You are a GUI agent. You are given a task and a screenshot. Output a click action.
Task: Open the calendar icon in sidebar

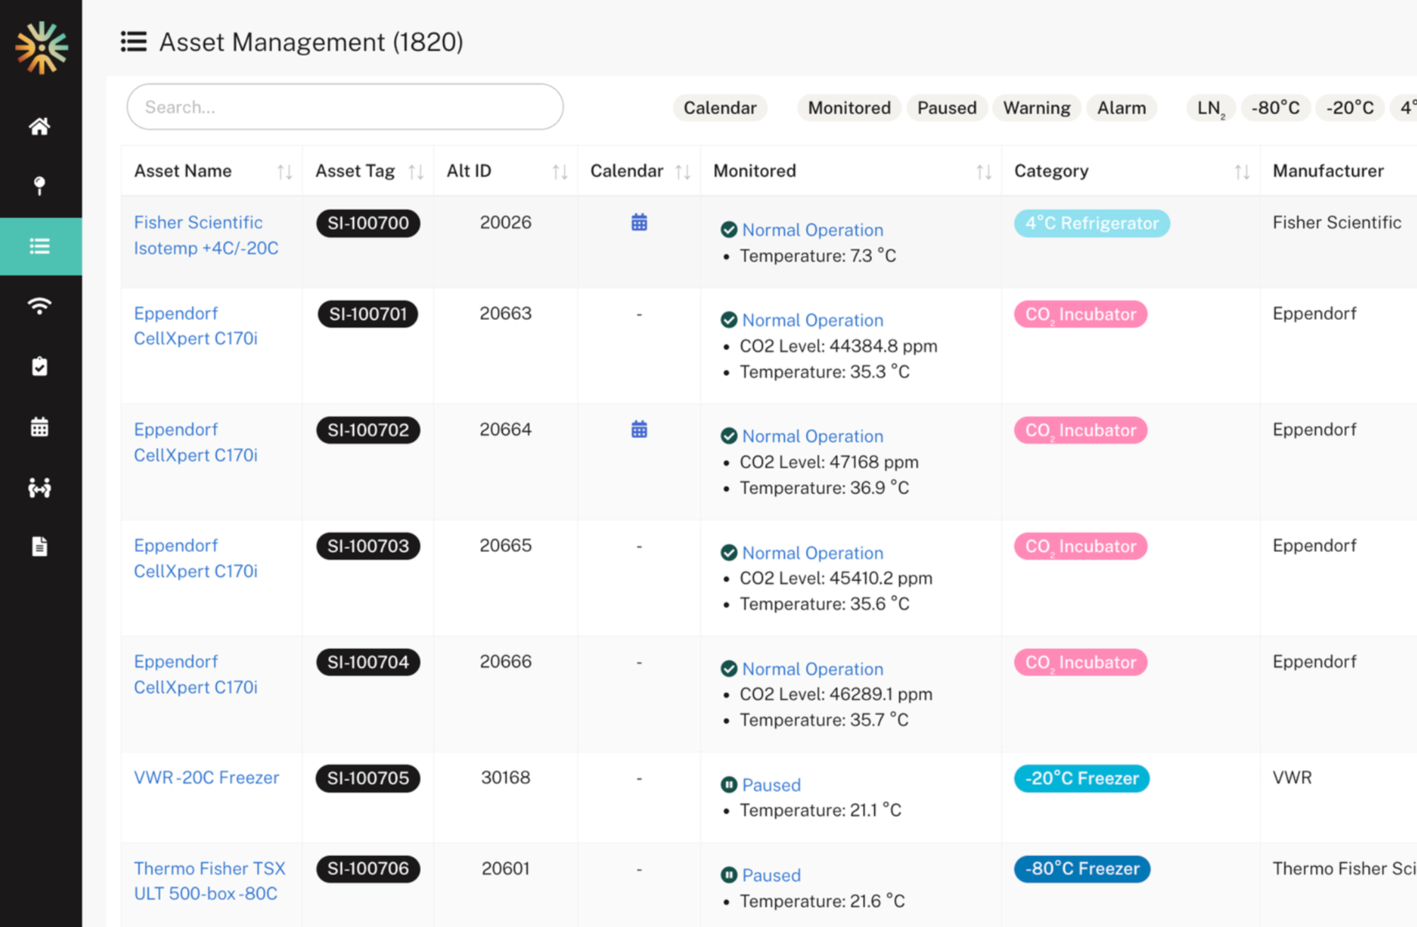pyautogui.click(x=40, y=427)
